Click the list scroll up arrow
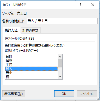The height and width of the screenshot is (101, 100). [x=60, y=57]
